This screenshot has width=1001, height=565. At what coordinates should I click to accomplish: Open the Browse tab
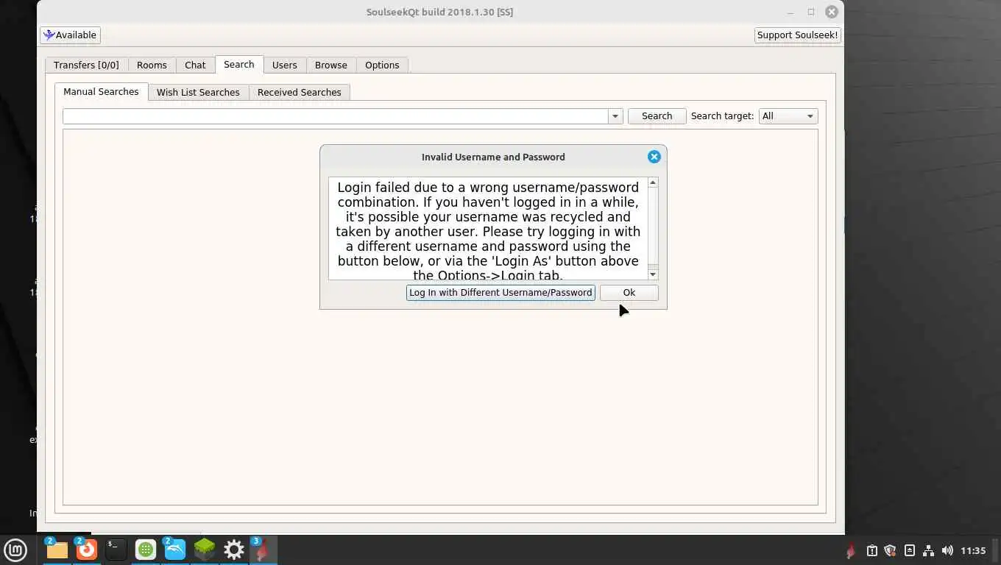331,65
